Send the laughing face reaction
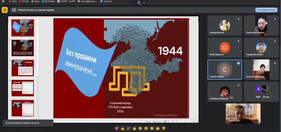281x132 pixels. tap(140, 128)
